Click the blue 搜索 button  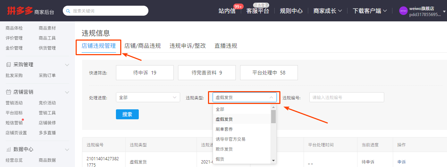click(127, 114)
